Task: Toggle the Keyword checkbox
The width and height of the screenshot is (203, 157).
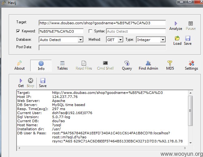Action: click(x=18, y=31)
